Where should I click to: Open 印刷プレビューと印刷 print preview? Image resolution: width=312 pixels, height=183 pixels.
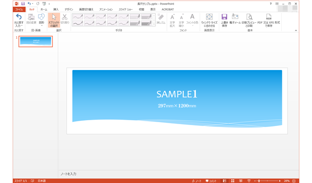pyautogui.click(x=249, y=20)
